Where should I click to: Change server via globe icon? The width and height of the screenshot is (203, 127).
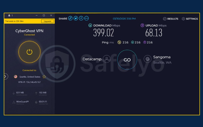tap(147, 59)
